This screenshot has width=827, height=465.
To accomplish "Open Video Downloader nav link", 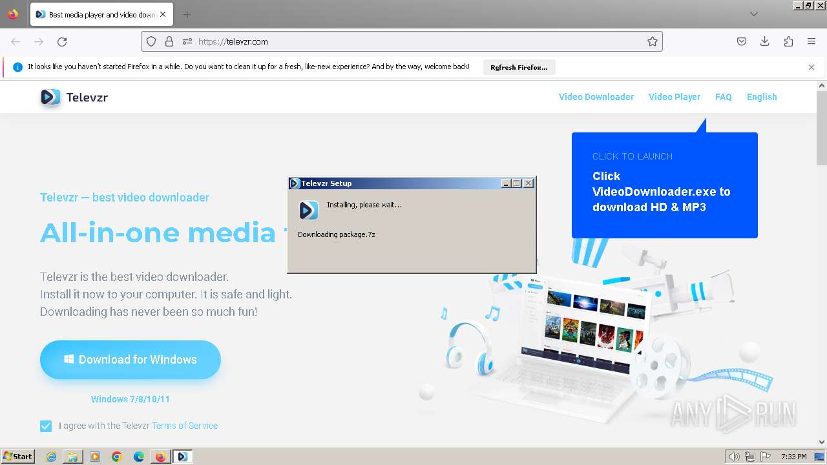I will coord(596,97).
